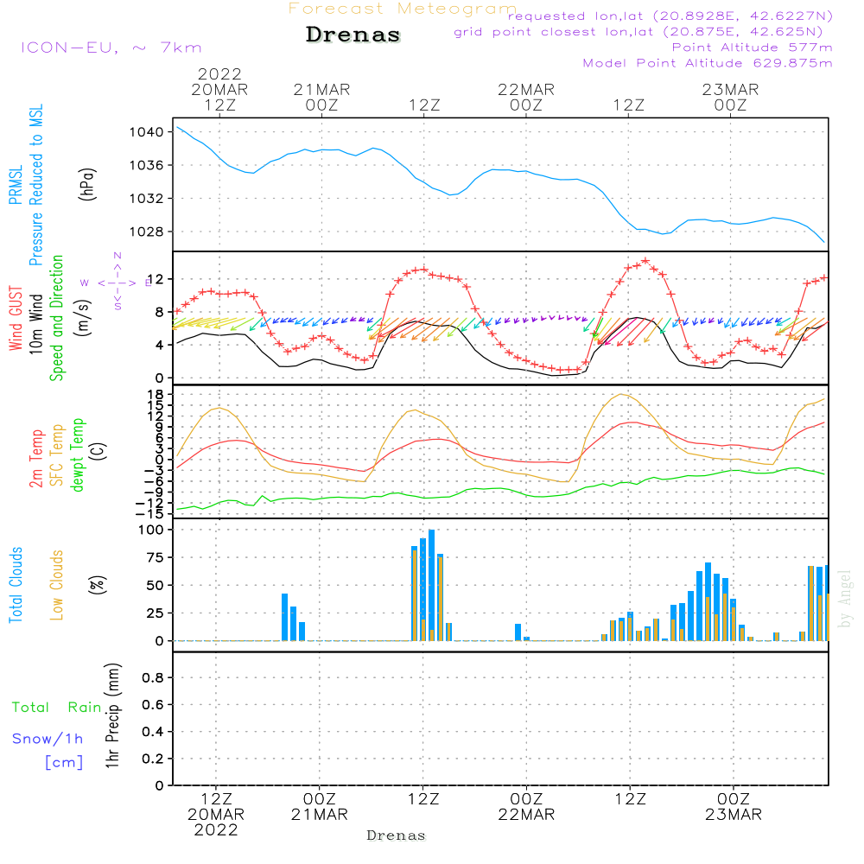Click the '1032' pressure tick label
Image resolution: width=864 pixels, height=864 pixels.
[x=147, y=199]
